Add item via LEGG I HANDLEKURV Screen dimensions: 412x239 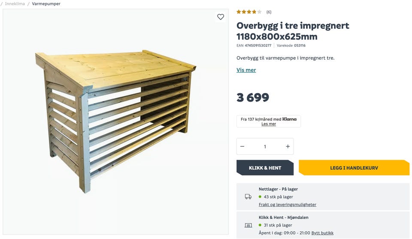[354, 168]
